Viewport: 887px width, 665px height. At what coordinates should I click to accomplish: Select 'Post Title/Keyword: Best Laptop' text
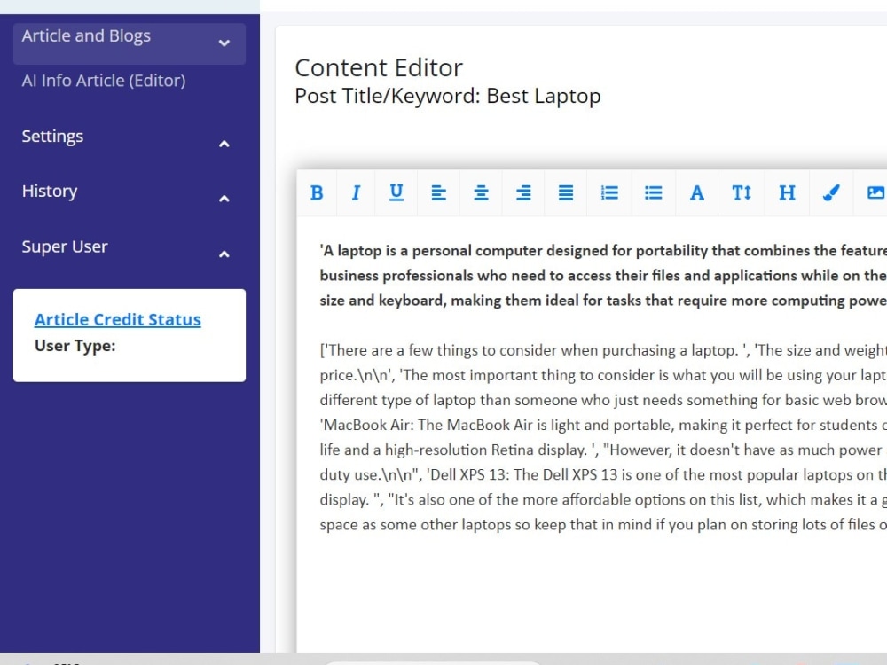click(x=447, y=96)
